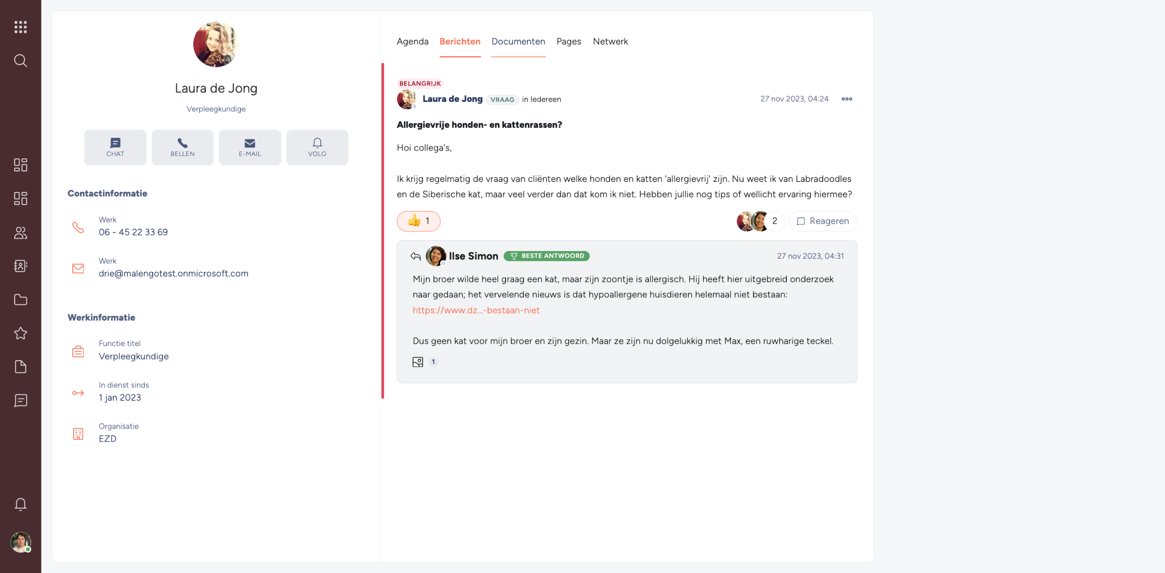
Task: Click the work phone number 06 - 45 22 33 69
Action: coord(133,232)
